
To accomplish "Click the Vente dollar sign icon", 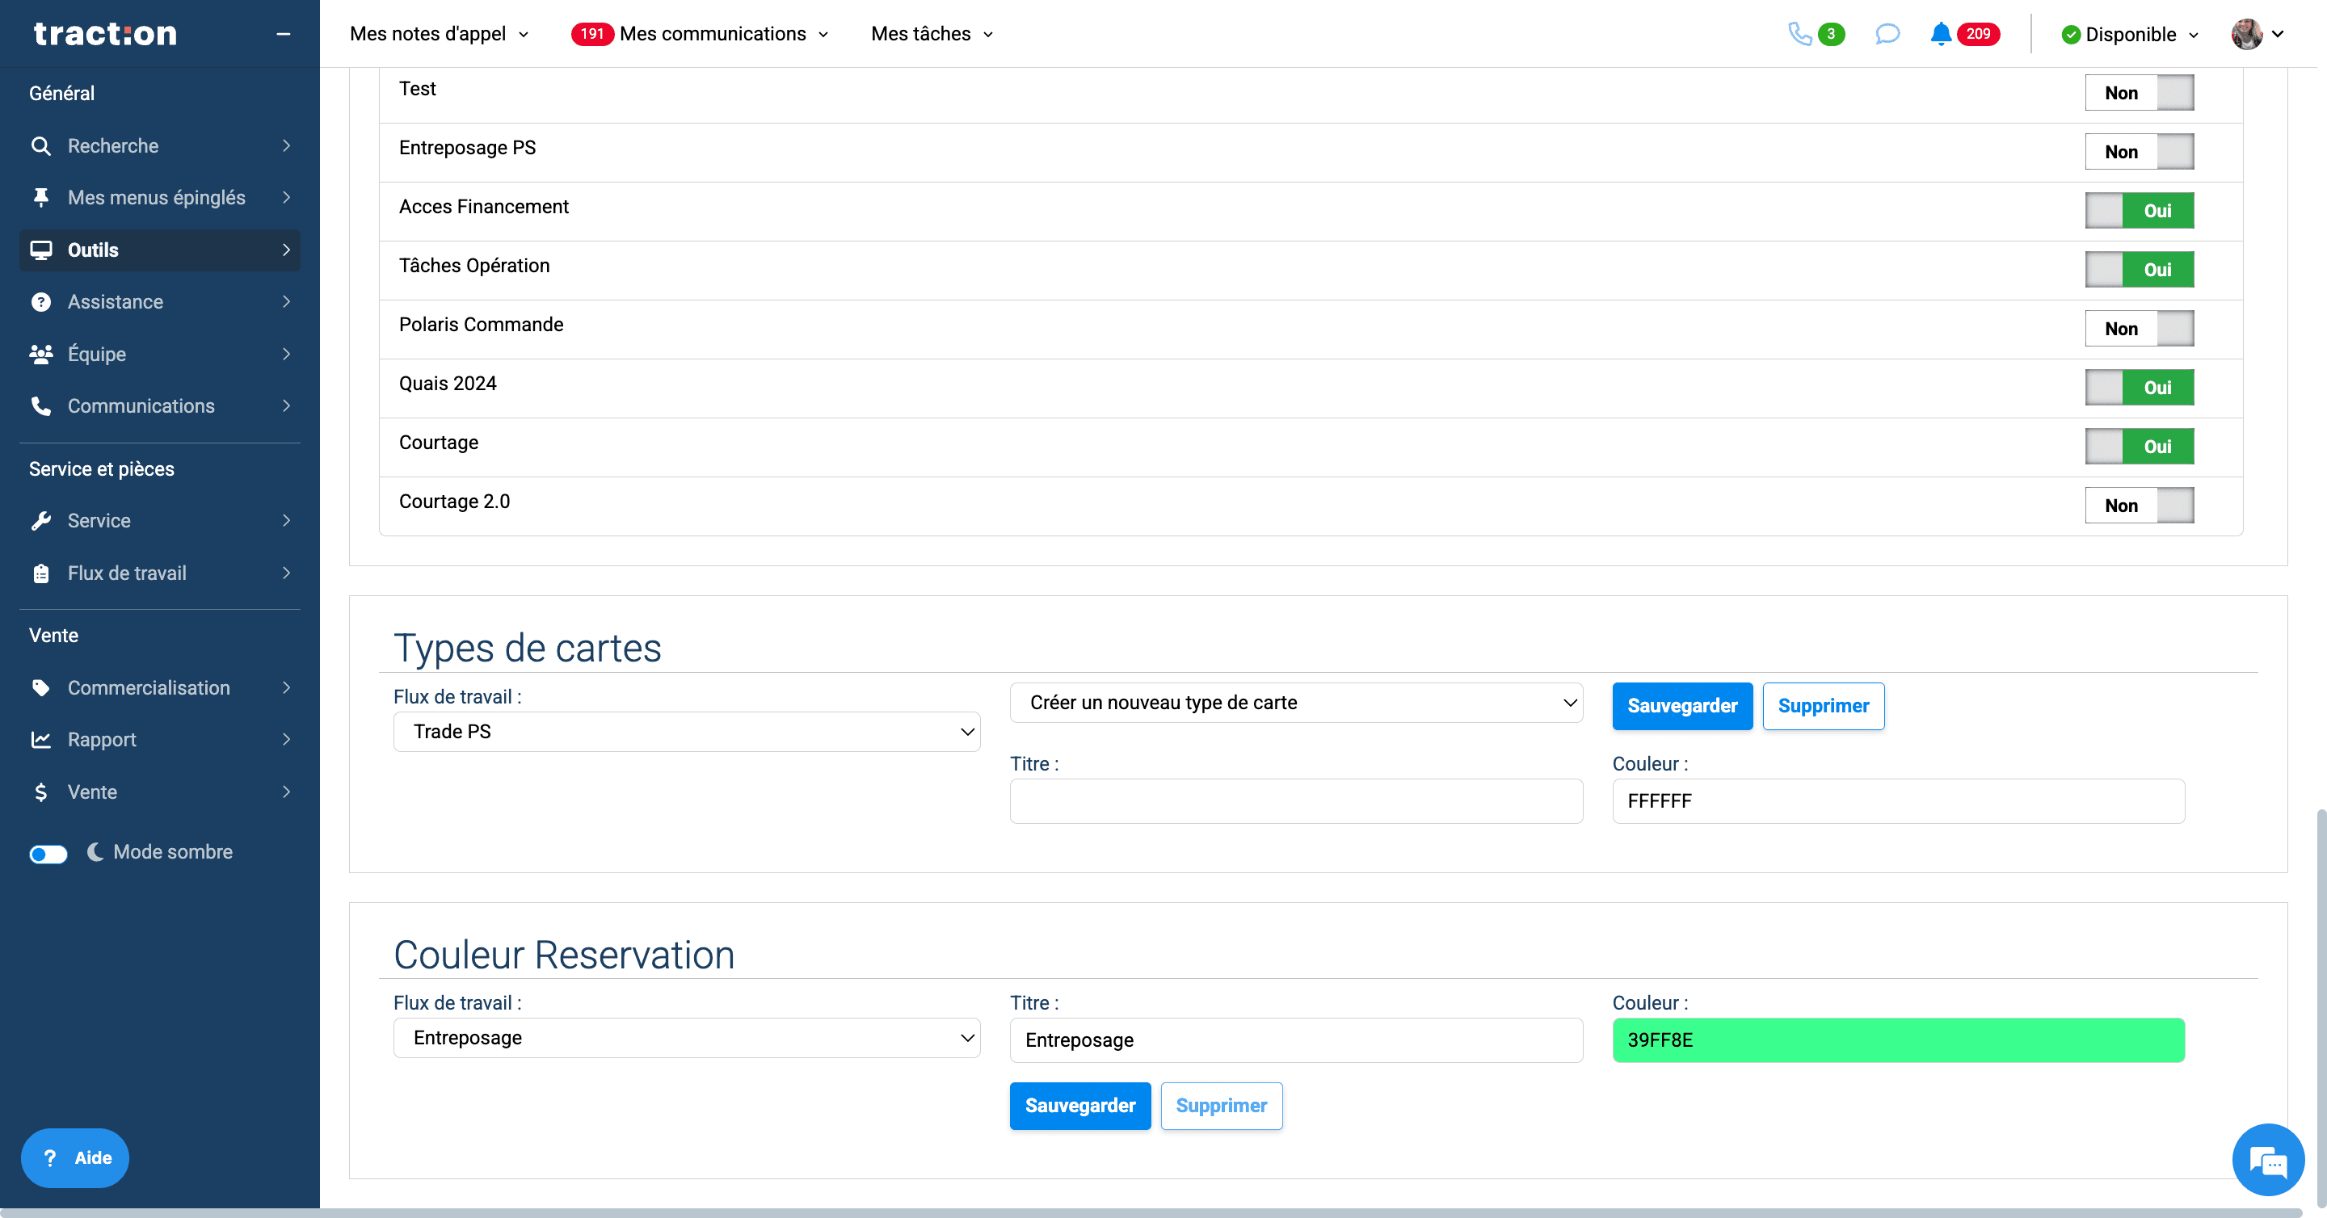I will [40, 792].
